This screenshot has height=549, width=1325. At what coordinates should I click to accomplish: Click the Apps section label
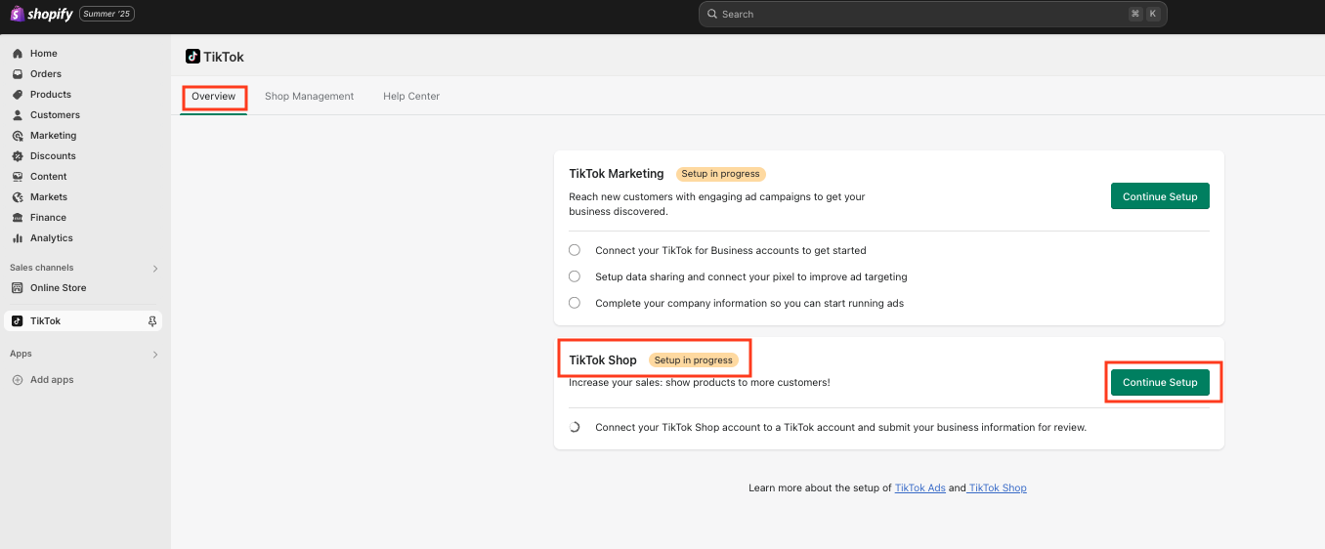click(x=21, y=354)
